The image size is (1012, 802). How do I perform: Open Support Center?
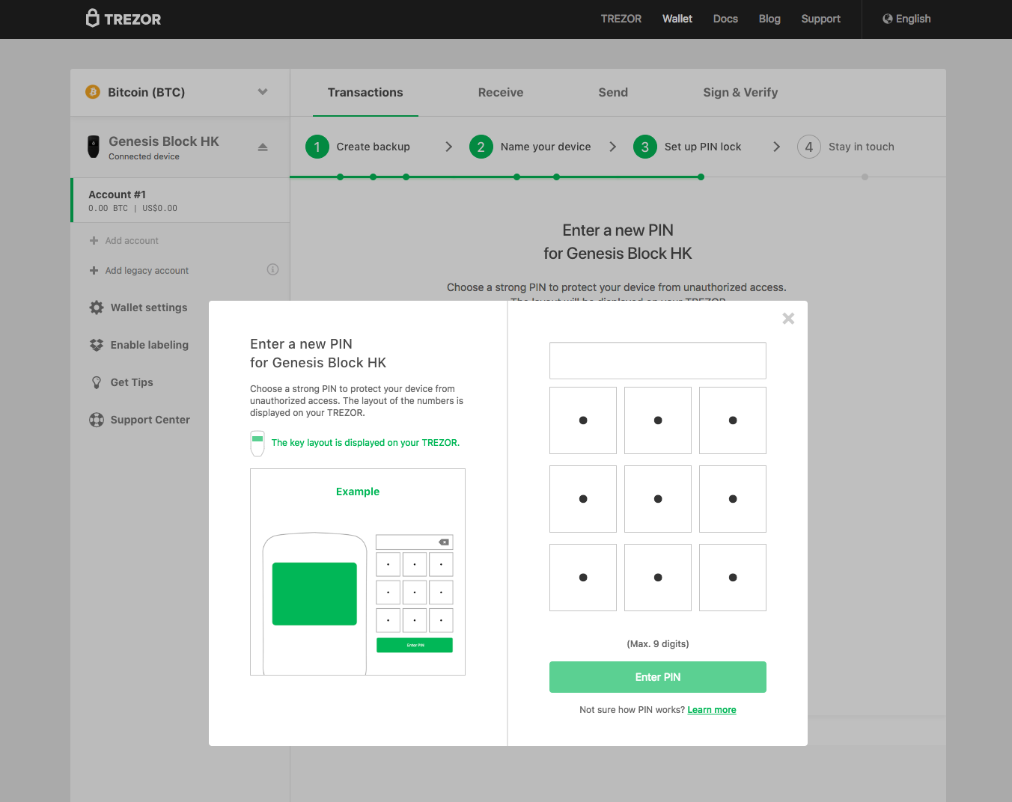(x=150, y=420)
